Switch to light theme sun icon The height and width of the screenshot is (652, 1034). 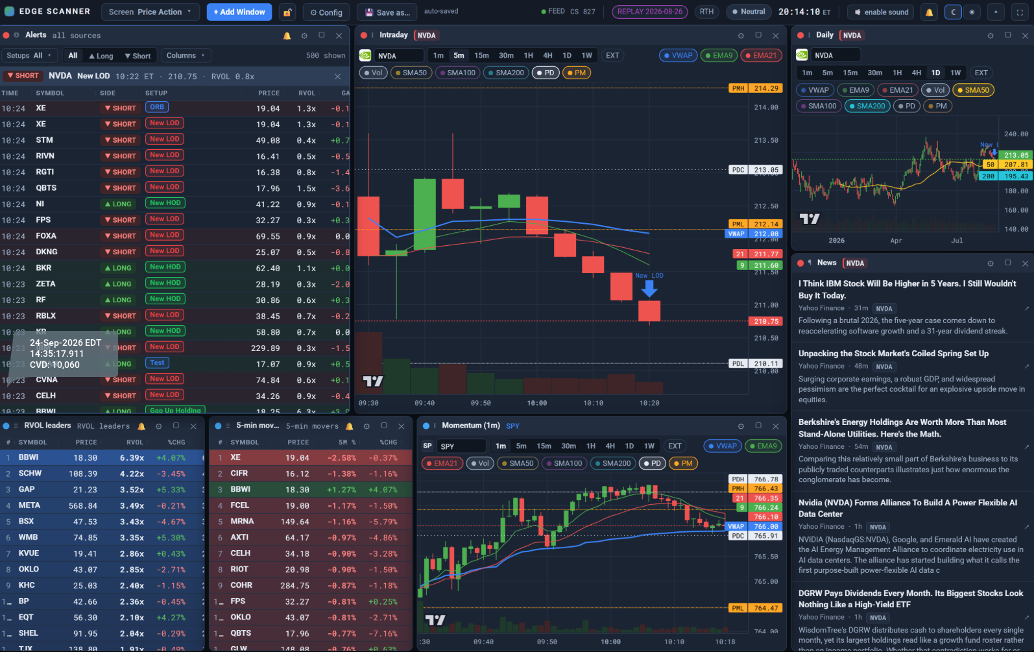pos(972,12)
